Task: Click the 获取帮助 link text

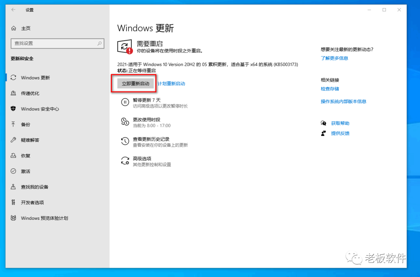Action: [340, 123]
